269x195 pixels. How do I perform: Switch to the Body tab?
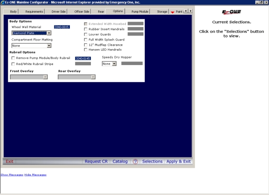click(x=11, y=12)
